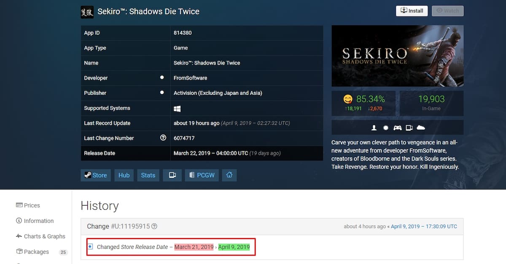Viewport: 506px width, 264px height.
Task: Click the controller support icon
Action: tap(397, 128)
